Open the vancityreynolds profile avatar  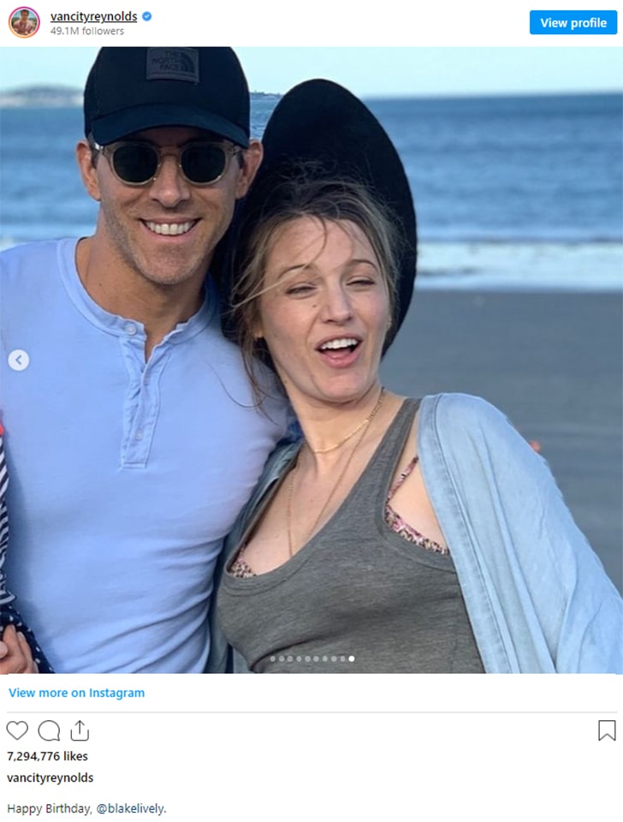pos(24,22)
